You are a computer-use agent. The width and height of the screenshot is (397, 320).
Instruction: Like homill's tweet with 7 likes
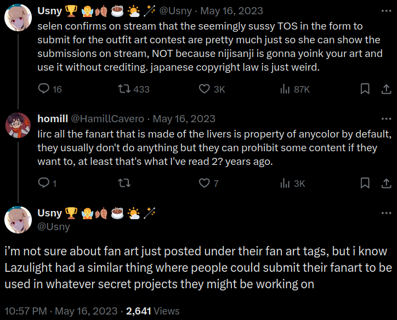point(204,183)
